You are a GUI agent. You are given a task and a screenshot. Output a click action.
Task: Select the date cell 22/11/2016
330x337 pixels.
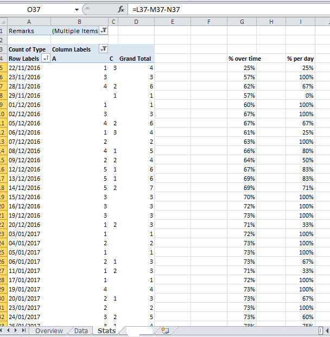(29, 68)
